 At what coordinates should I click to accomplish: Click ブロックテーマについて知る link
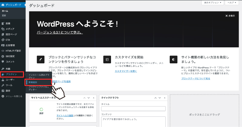point(195,78)
